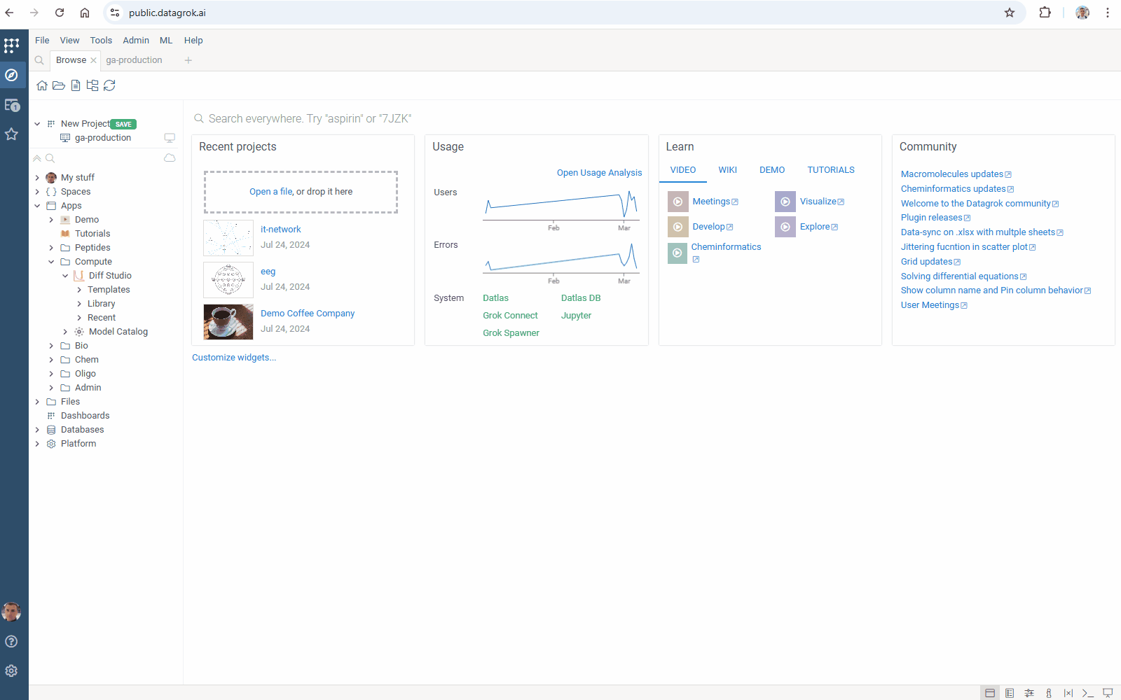Toggle the properties sliders icon in status bar
The height and width of the screenshot is (700, 1121).
pyautogui.click(x=1029, y=693)
